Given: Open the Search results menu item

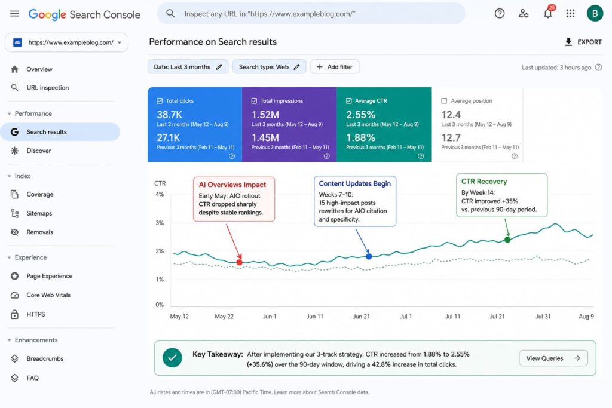Looking at the screenshot, I should pos(60,132).
